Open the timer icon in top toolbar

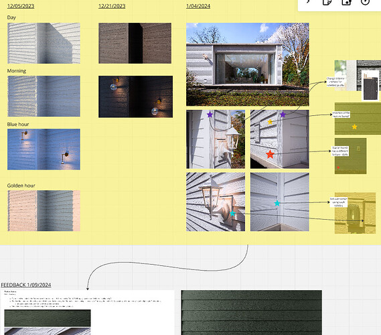point(365,2)
